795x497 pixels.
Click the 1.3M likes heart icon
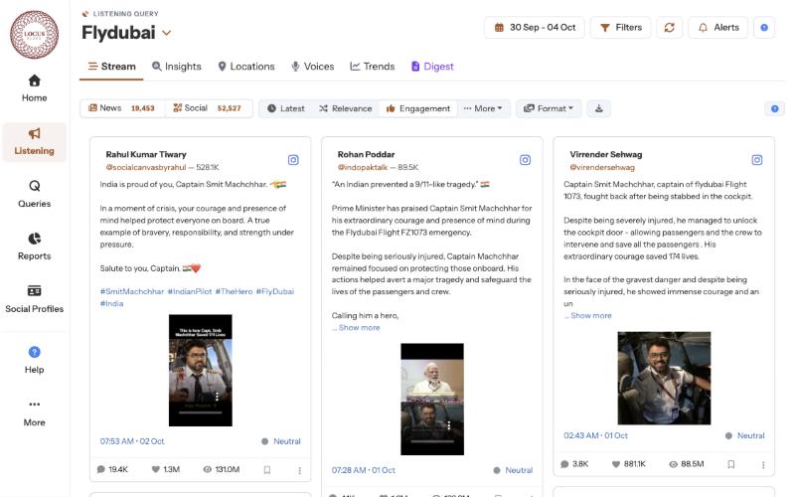[x=156, y=469]
